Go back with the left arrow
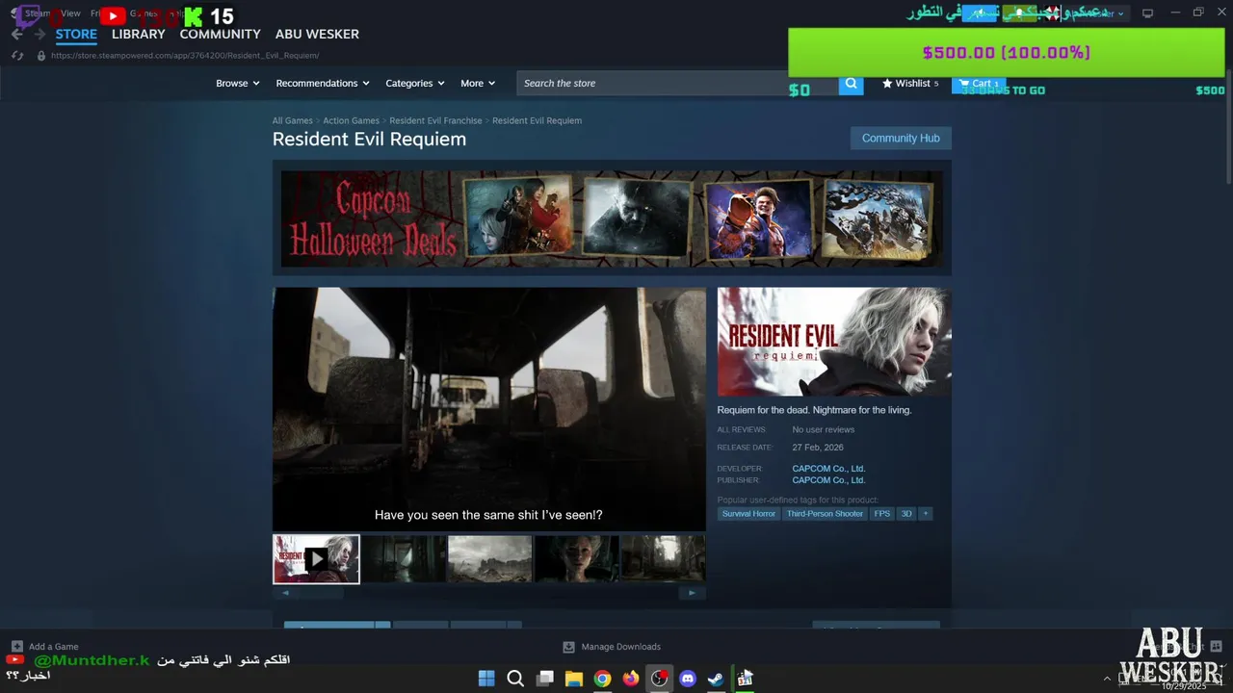1233x693 pixels. tap(16, 34)
